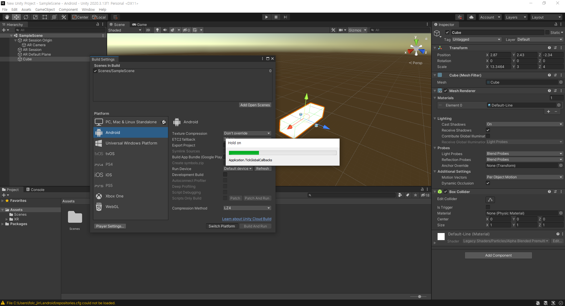
Task: Click the Edit Collider icon button
Action: (x=490, y=200)
